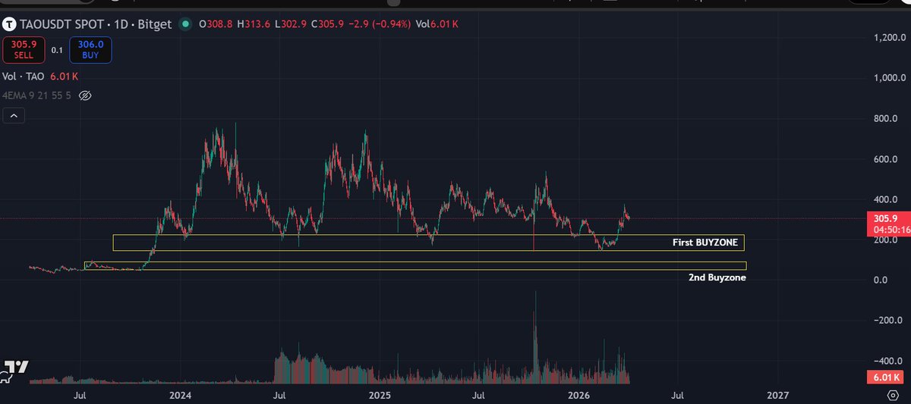Click the 2027 label on time axis

pyautogui.click(x=777, y=396)
